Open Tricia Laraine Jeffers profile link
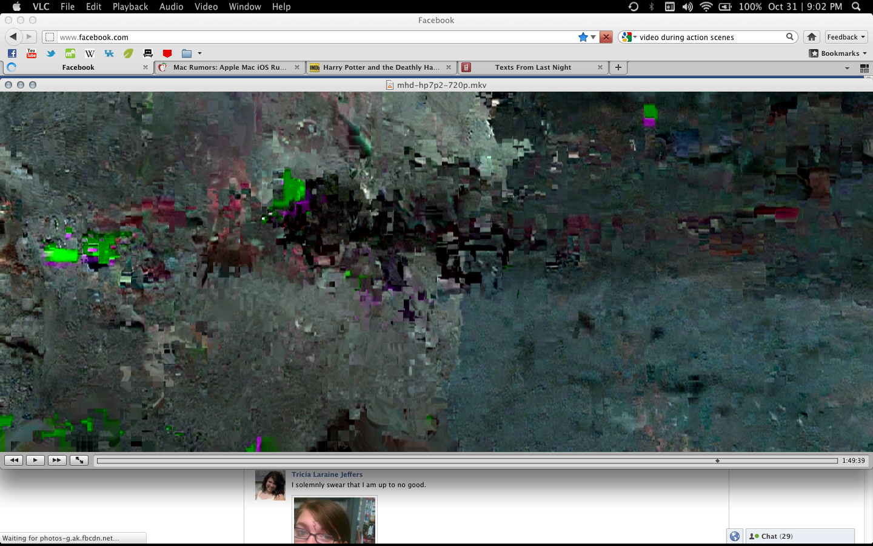Image resolution: width=873 pixels, height=546 pixels. click(327, 474)
